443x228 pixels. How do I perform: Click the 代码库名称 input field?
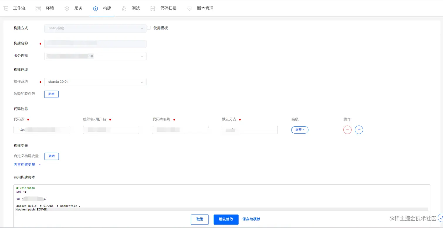[x=180, y=130]
